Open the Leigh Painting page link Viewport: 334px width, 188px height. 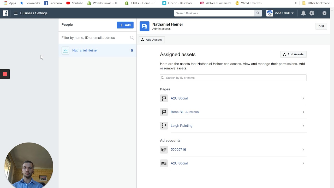tap(182, 126)
